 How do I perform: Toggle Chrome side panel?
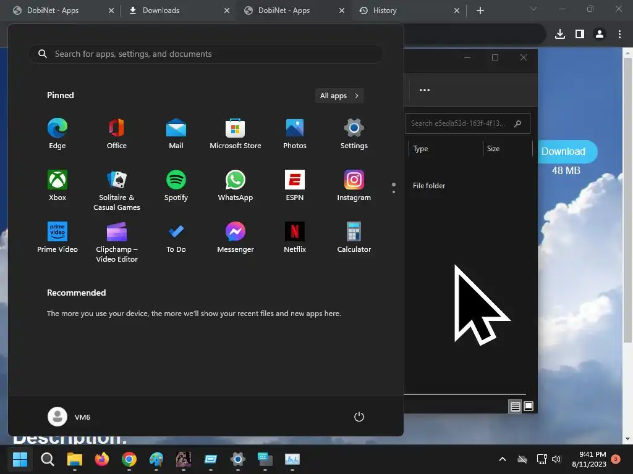tap(580, 35)
